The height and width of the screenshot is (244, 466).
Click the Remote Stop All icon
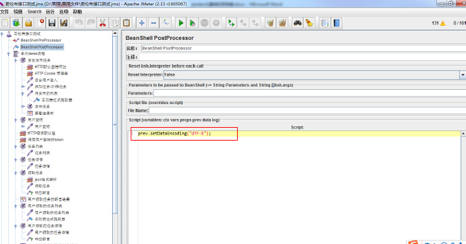pyautogui.click(x=243, y=23)
